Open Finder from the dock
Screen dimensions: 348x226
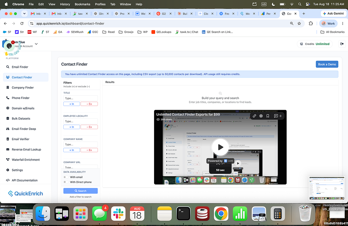[43, 214]
